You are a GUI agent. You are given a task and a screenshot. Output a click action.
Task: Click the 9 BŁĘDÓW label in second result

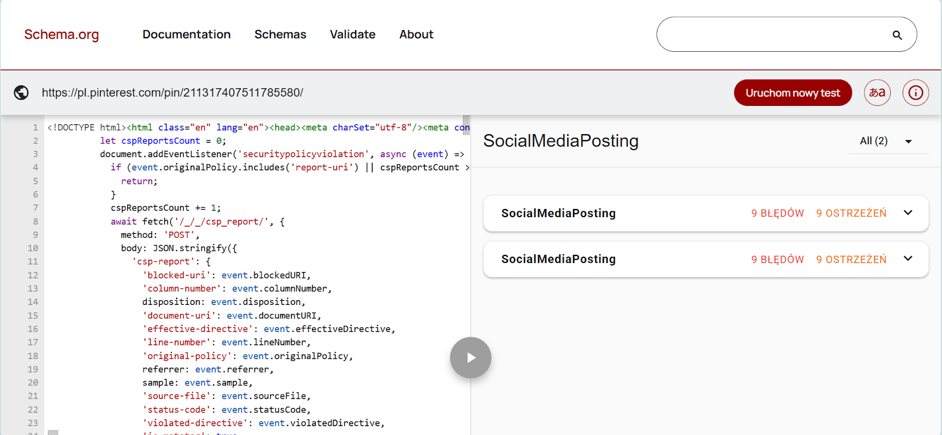pyautogui.click(x=777, y=260)
